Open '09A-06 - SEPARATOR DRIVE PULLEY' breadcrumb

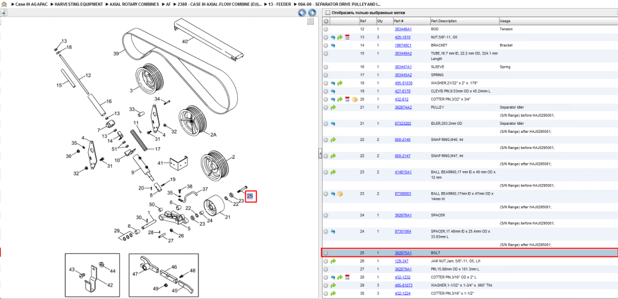tap(339, 4)
